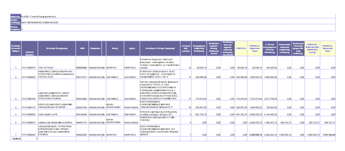Select tax number 094291775
345x151 pixels.
click(x=82, y=122)
